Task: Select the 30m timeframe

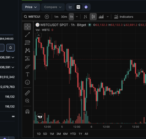Action: click(x=64, y=17)
